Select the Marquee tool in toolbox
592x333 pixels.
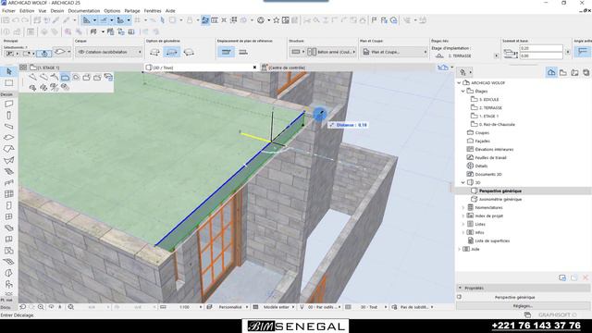pos(9,82)
